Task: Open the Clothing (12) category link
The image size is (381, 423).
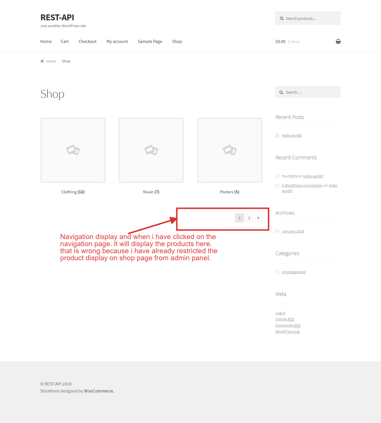Action: pyautogui.click(x=73, y=192)
